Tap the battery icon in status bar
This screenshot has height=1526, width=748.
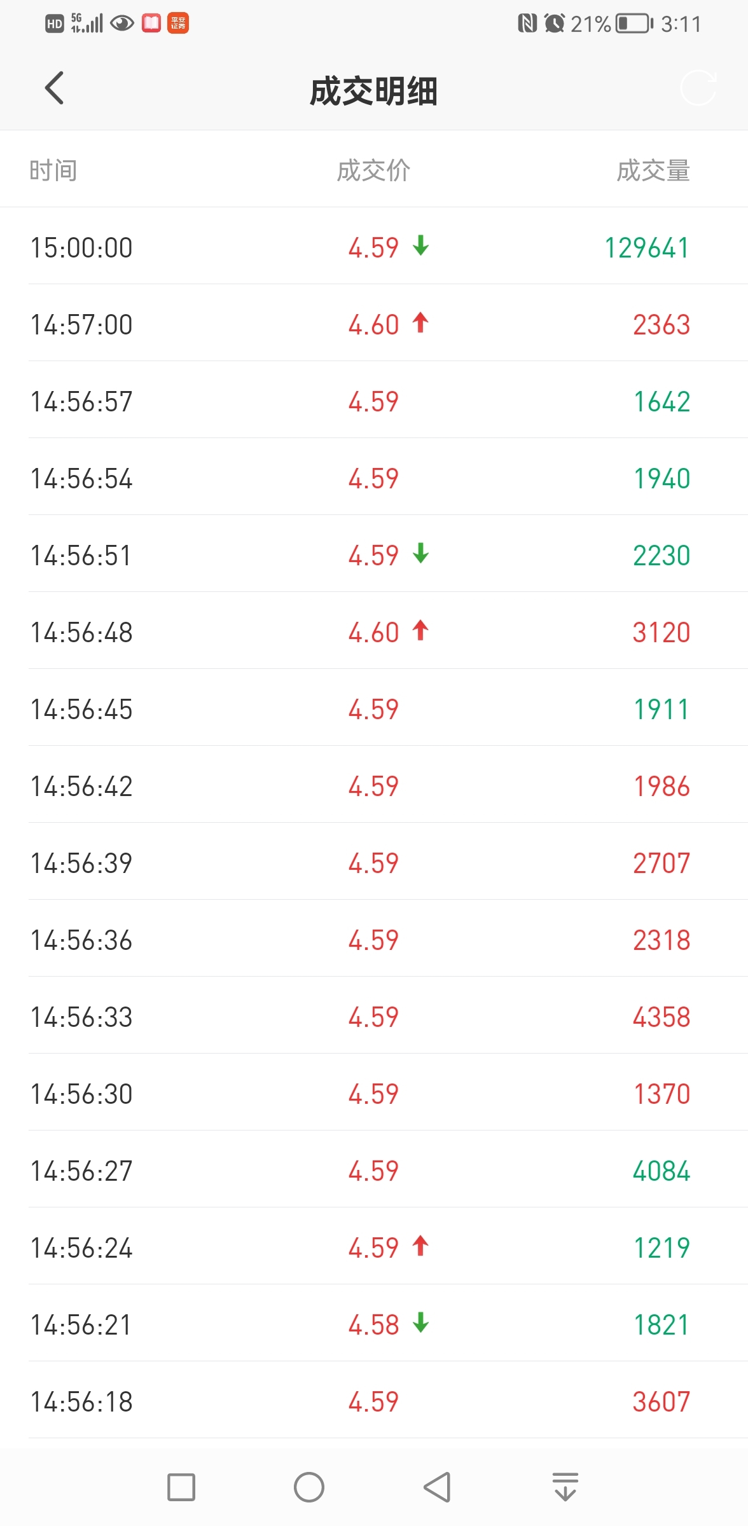(x=635, y=24)
